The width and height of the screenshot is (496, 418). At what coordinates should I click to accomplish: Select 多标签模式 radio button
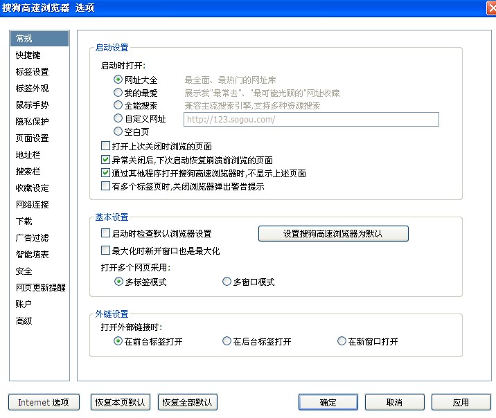click(x=118, y=282)
